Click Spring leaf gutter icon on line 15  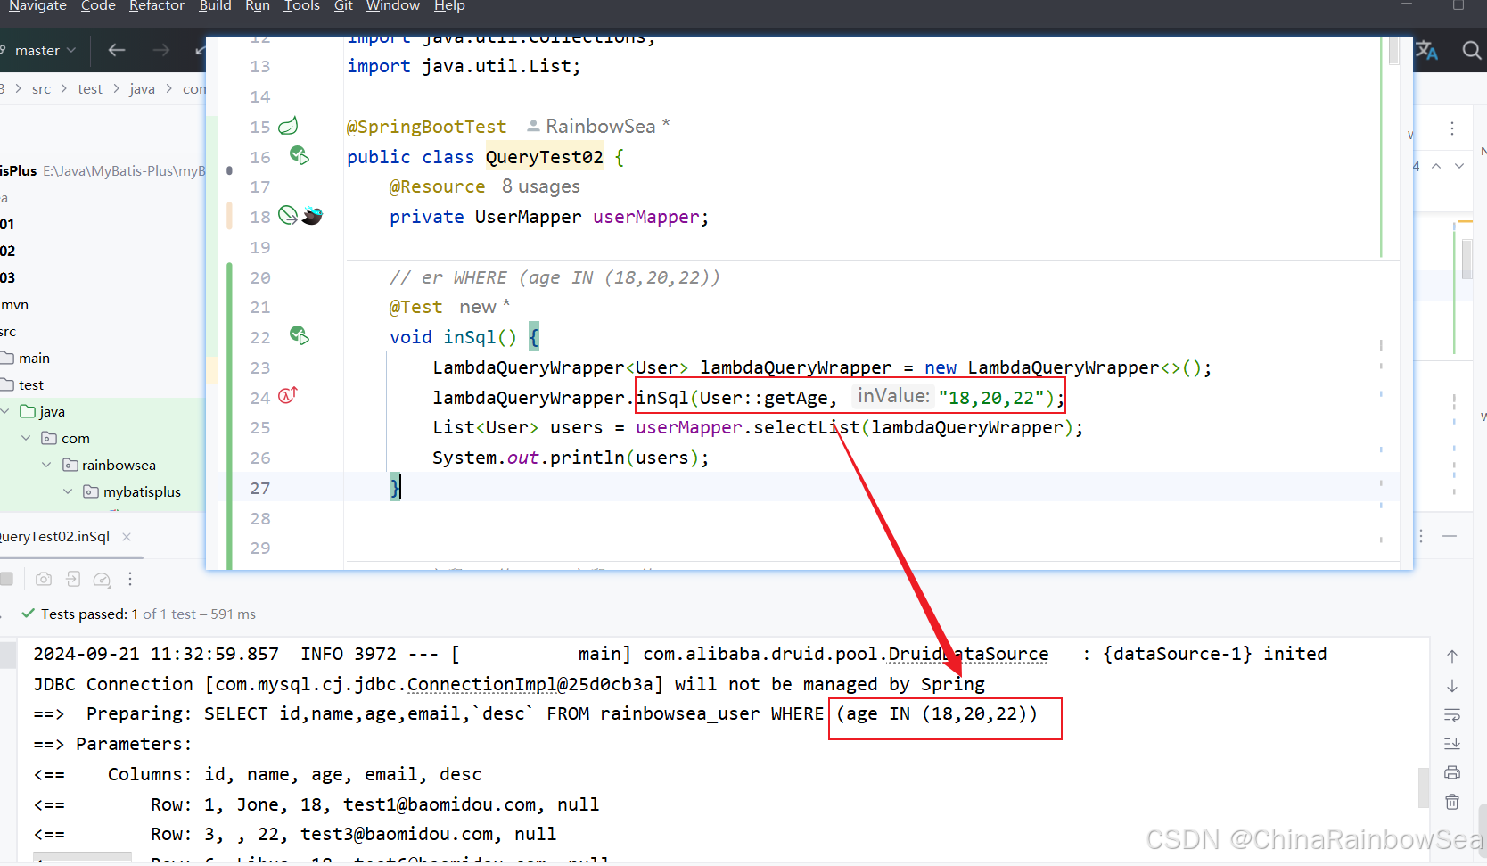288,126
